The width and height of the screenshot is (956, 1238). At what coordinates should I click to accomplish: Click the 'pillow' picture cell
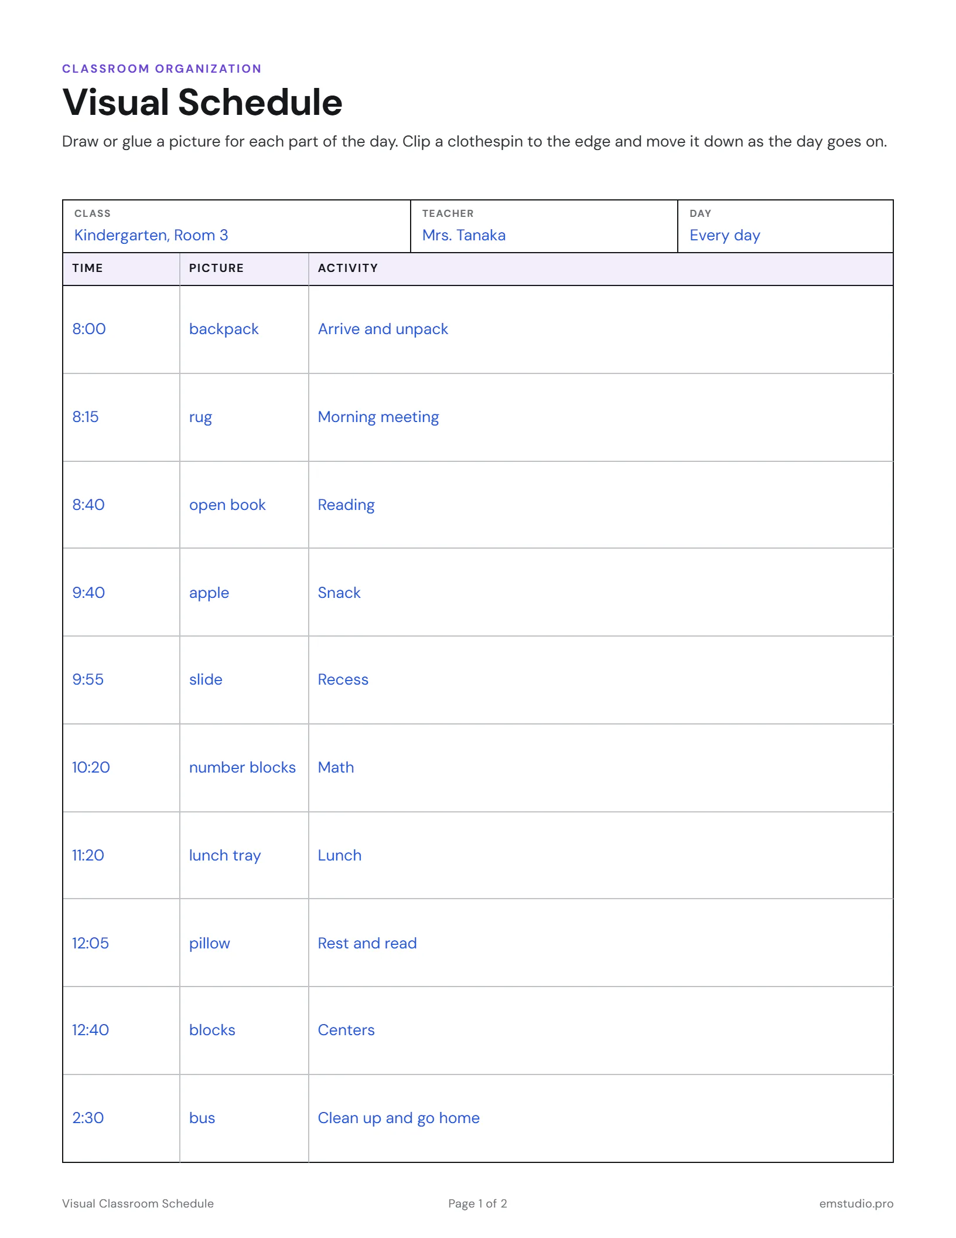(x=244, y=943)
